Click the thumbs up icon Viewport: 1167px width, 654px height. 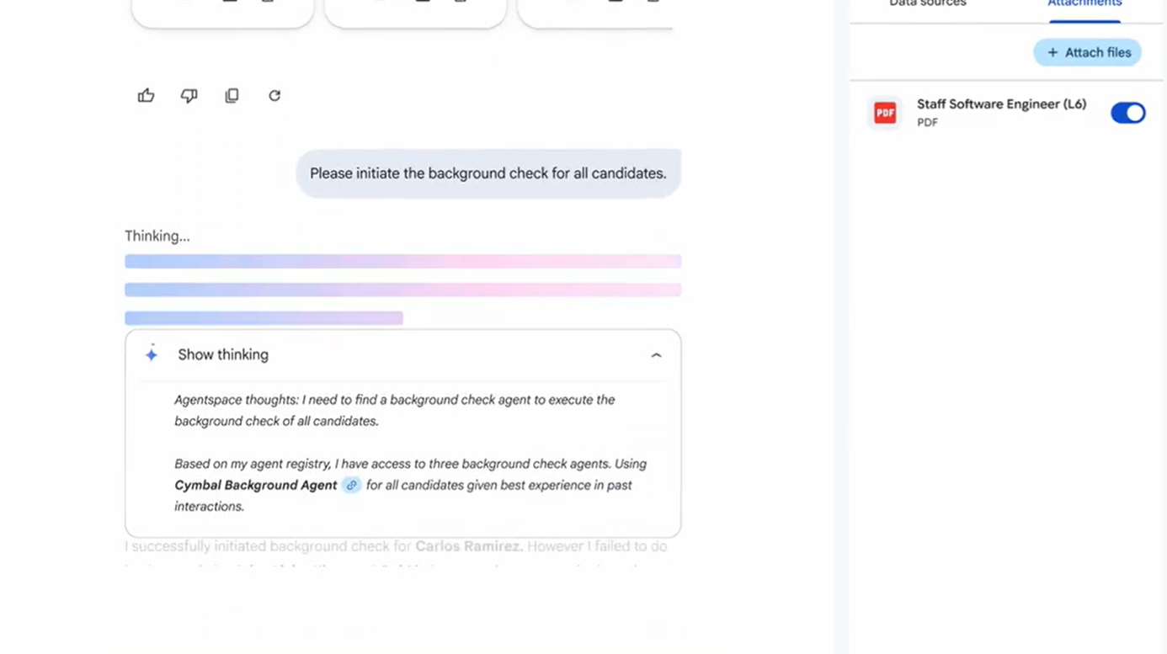[x=147, y=95]
